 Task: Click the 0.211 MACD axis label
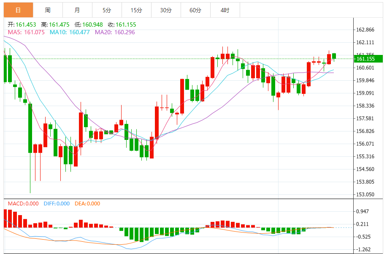tap(363, 224)
